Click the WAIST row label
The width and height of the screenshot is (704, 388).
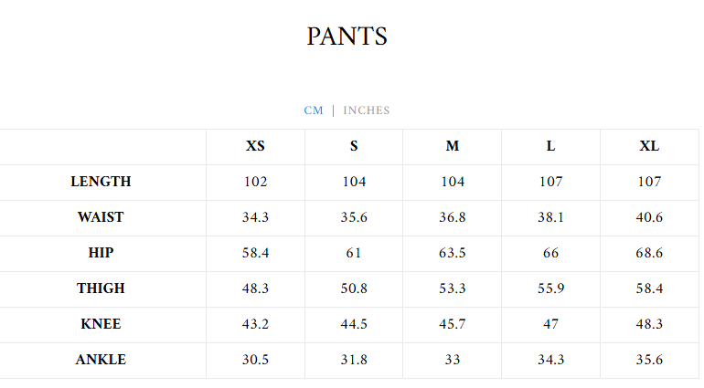coord(101,217)
